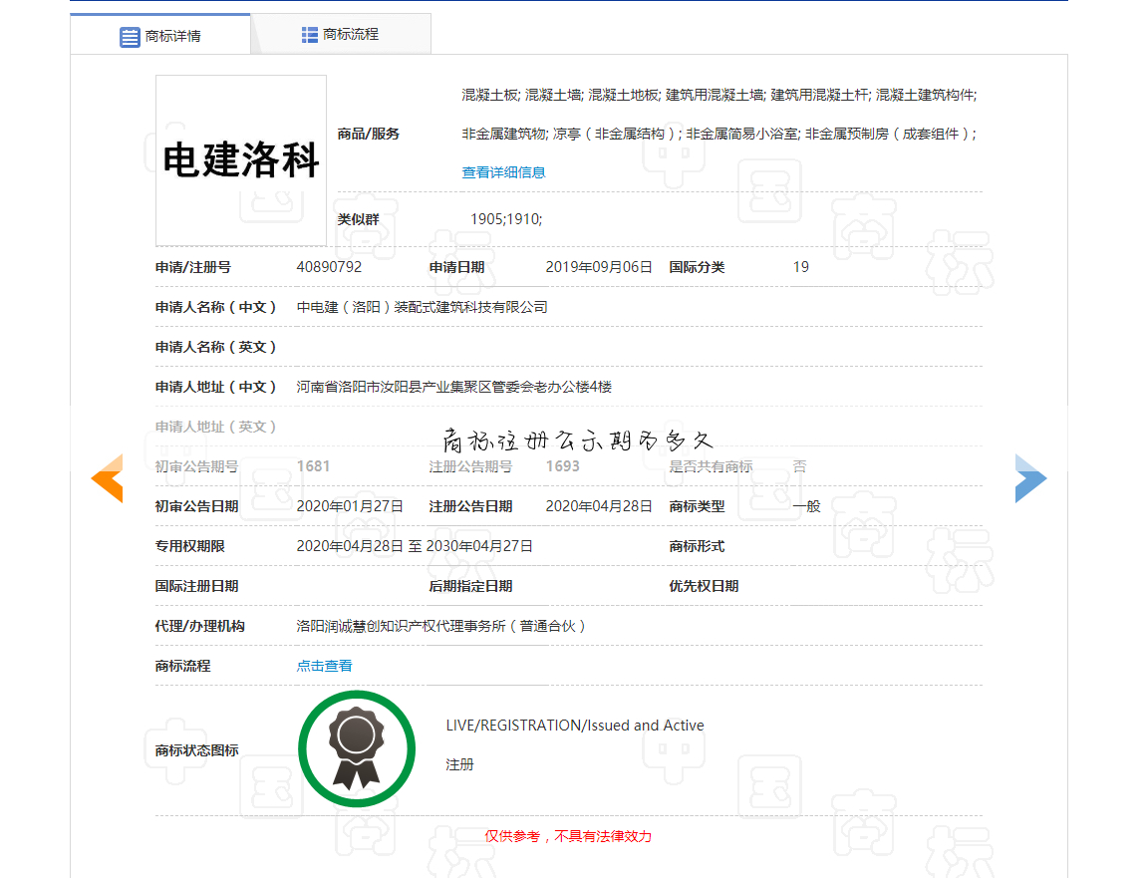Click the 后期指定日期 label

tap(470, 586)
